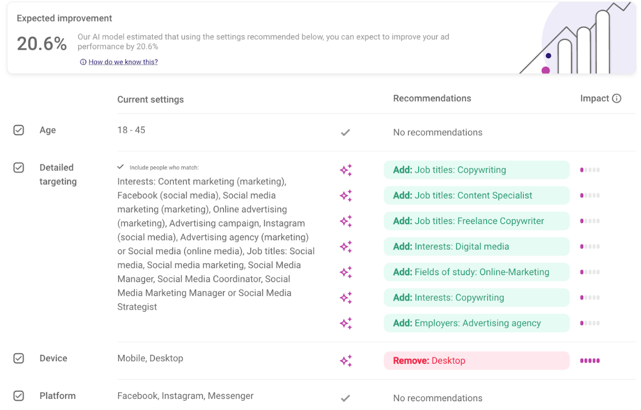Select 'Add: Employers: Advertising agency' recommendation
This screenshot has height=410, width=641.
coord(476,323)
